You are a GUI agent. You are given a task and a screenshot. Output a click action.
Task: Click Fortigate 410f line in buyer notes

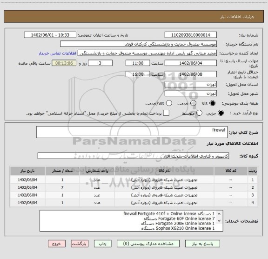pos(169,214)
